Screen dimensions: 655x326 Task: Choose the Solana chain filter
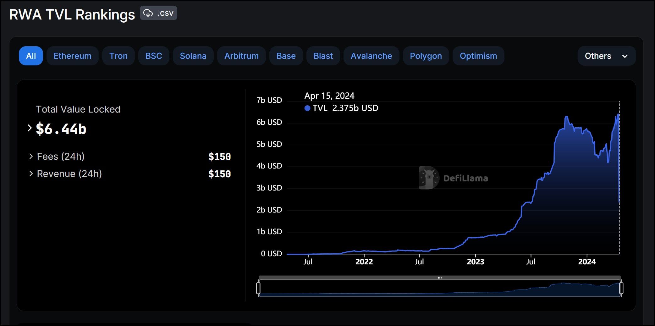[193, 56]
